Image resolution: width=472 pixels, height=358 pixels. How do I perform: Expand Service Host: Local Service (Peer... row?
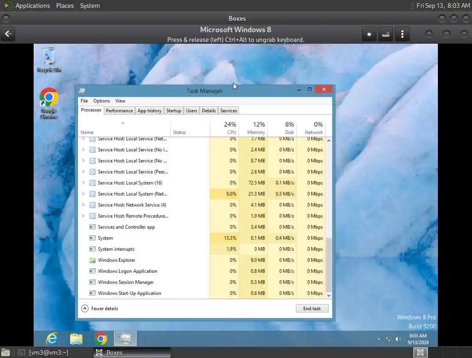(x=83, y=172)
